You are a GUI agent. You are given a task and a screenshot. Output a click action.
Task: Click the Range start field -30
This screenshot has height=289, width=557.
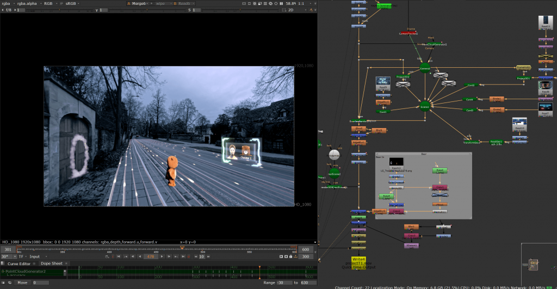[284, 282]
